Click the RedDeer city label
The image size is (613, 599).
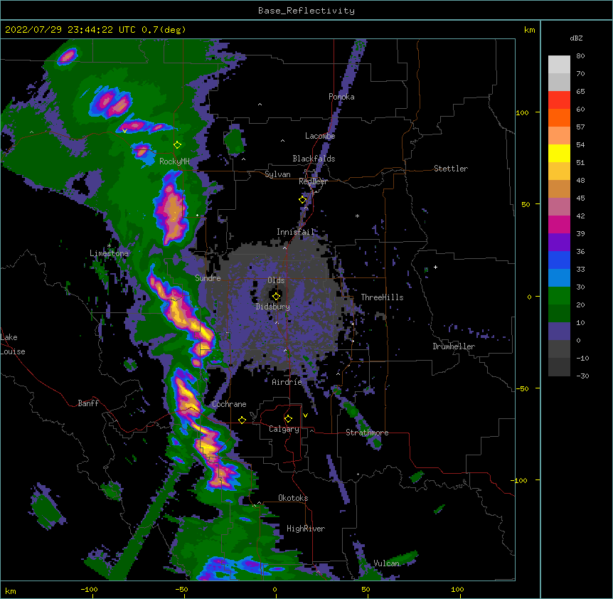(x=313, y=181)
